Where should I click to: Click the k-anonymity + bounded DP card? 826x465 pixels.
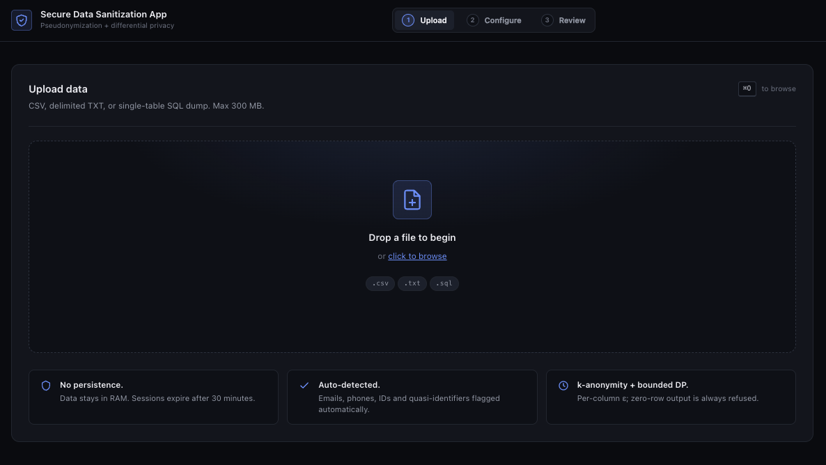671,397
